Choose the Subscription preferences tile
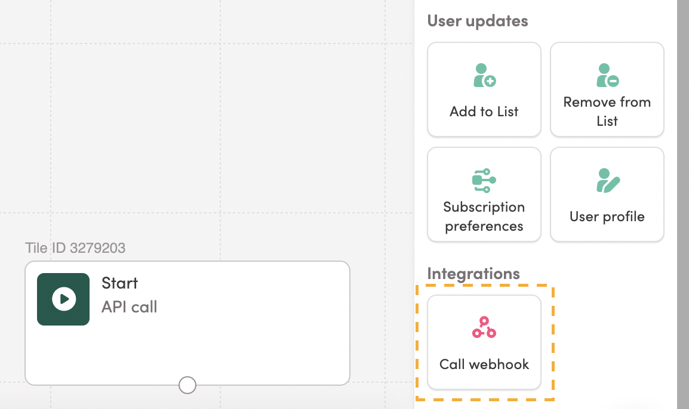The width and height of the screenshot is (689, 409). pos(484,194)
